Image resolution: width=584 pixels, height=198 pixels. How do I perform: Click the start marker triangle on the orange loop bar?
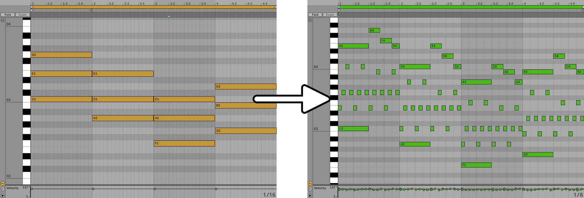(32, 7)
